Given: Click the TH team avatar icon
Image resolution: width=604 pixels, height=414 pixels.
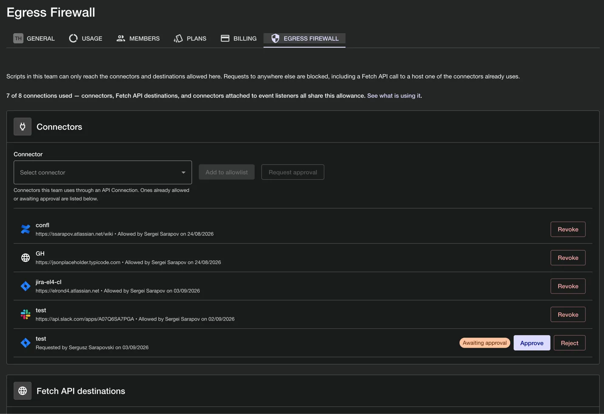Looking at the screenshot, I should [18, 38].
